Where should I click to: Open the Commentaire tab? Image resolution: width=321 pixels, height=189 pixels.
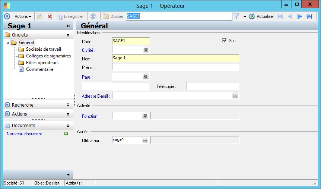pyautogui.click(x=40, y=69)
